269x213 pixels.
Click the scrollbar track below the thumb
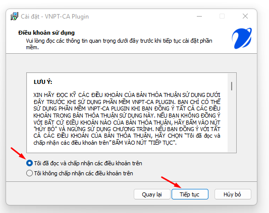pos(232,121)
